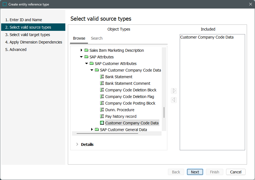Switch to the Search tab

point(96,38)
